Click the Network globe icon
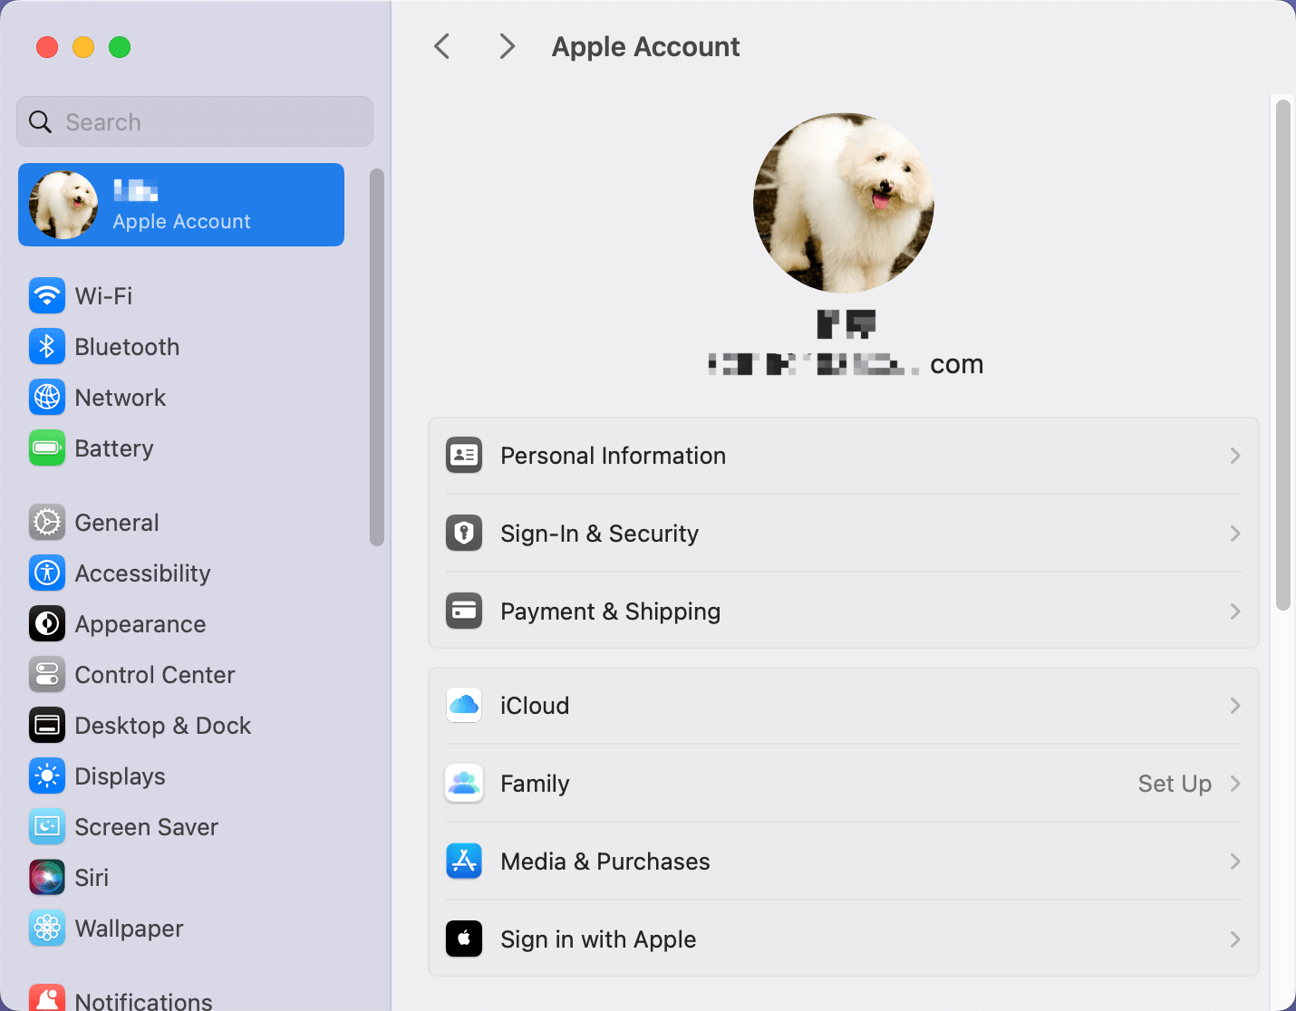Image resolution: width=1296 pixels, height=1011 pixels. (47, 397)
